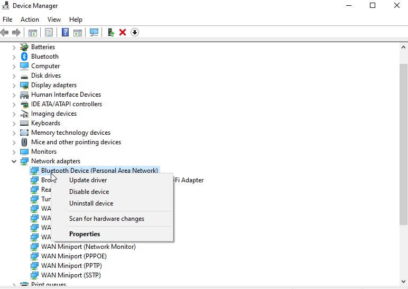Expand the Keyboards node
Image resolution: width=408 pixels, height=289 pixels.
point(14,124)
